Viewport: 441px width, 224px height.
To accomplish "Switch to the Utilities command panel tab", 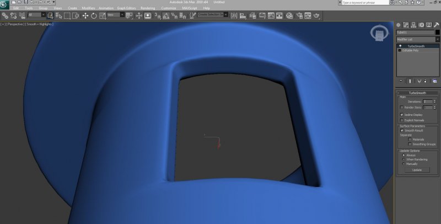I will click(x=436, y=25).
